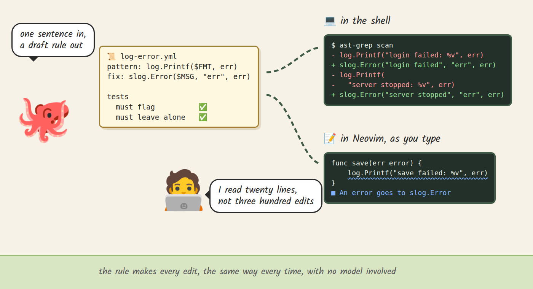Click the 'one sentence in, a draft rule out' bubble
This screenshot has height=289, width=533.
pos(53,40)
